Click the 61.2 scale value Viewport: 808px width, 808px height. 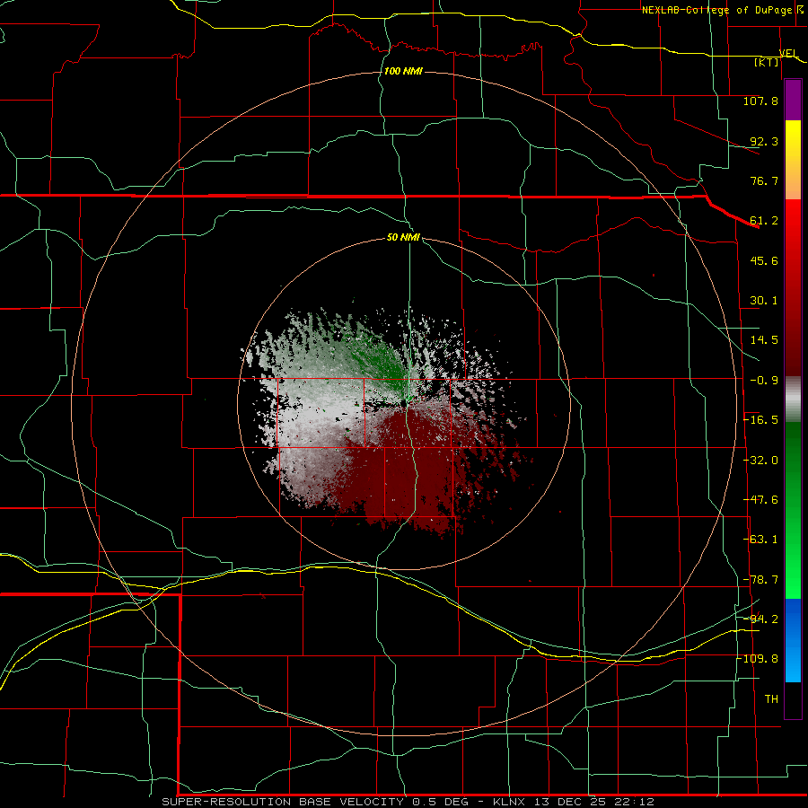[764, 221]
